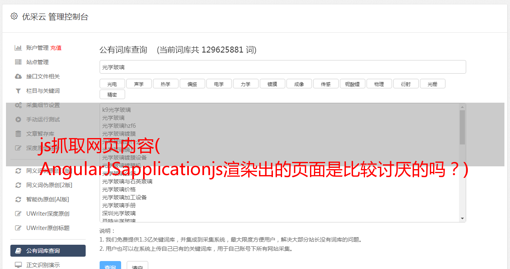This screenshot has height=269, width=510.
Task: Select the 物理 tag button
Action: pyautogui.click(x=379, y=84)
